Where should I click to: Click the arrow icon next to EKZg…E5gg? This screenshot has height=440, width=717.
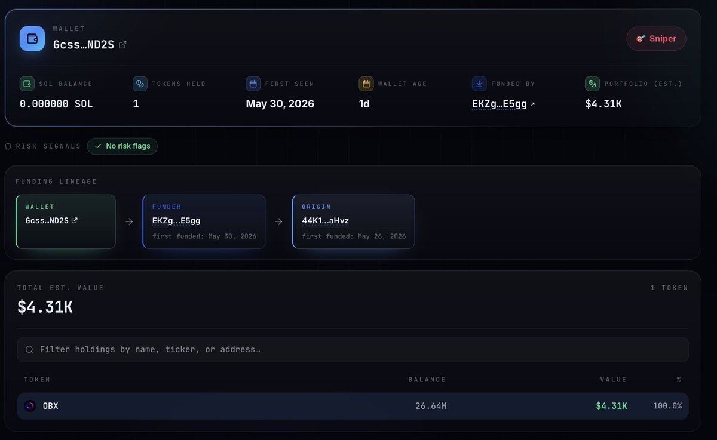[532, 104]
